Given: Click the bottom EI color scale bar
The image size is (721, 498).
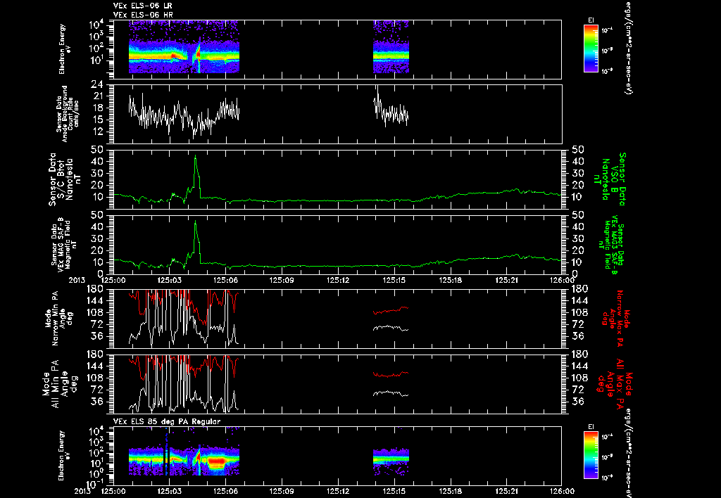Looking at the screenshot, I should tap(591, 455).
